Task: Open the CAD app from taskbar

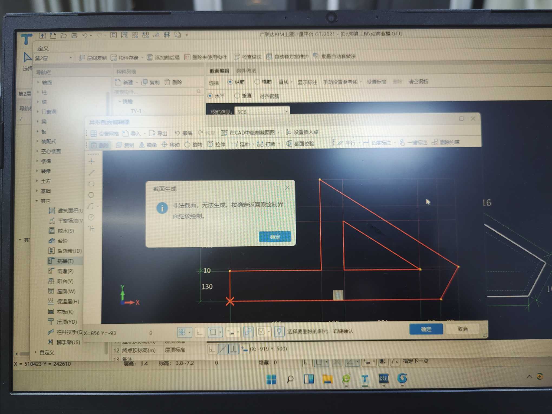Action: pos(383,378)
